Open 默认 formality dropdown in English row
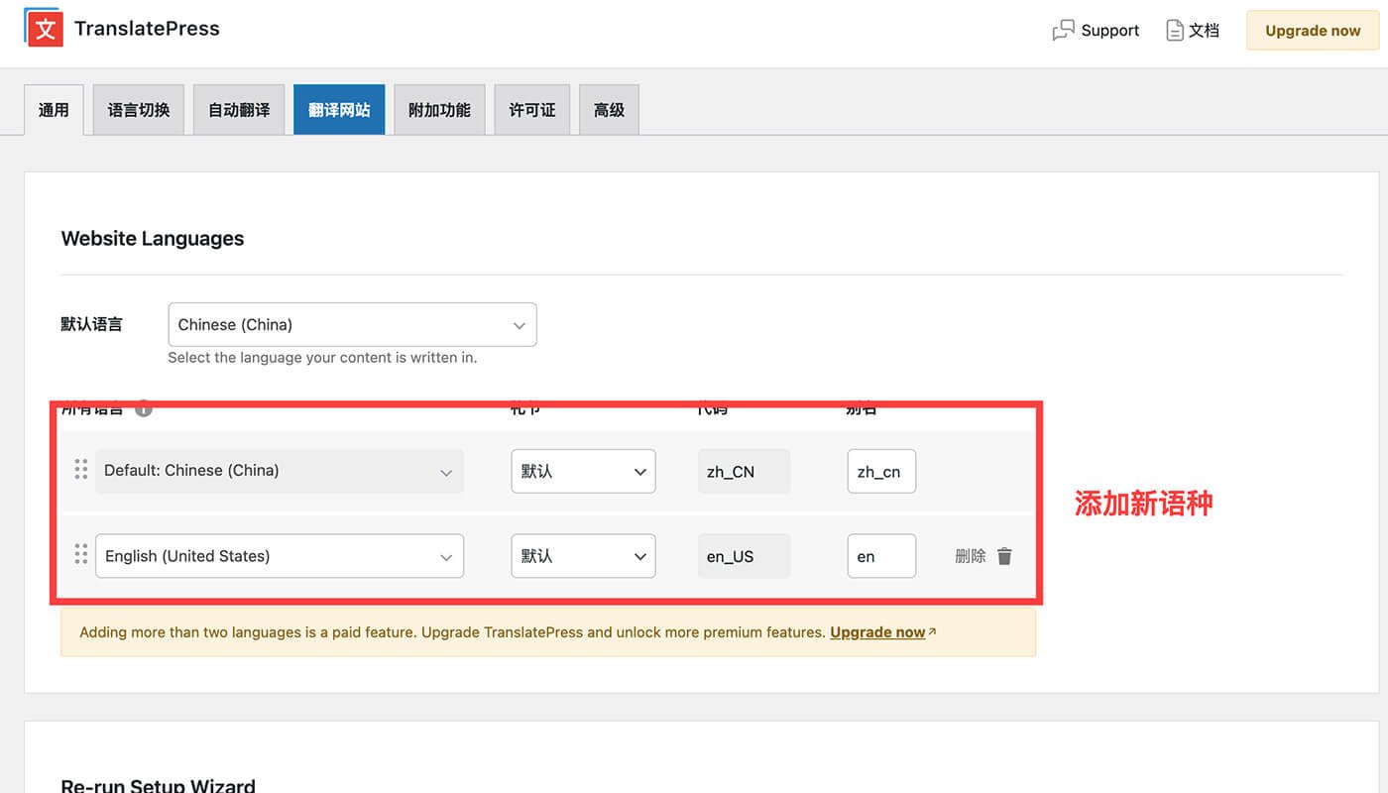The height and width of the screenshot is (793, 1388). point(583,556)
